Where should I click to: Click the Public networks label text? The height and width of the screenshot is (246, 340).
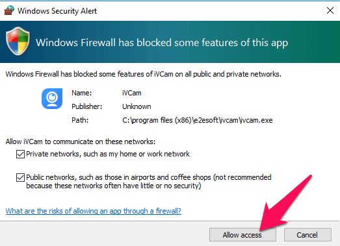coord(149,182)
